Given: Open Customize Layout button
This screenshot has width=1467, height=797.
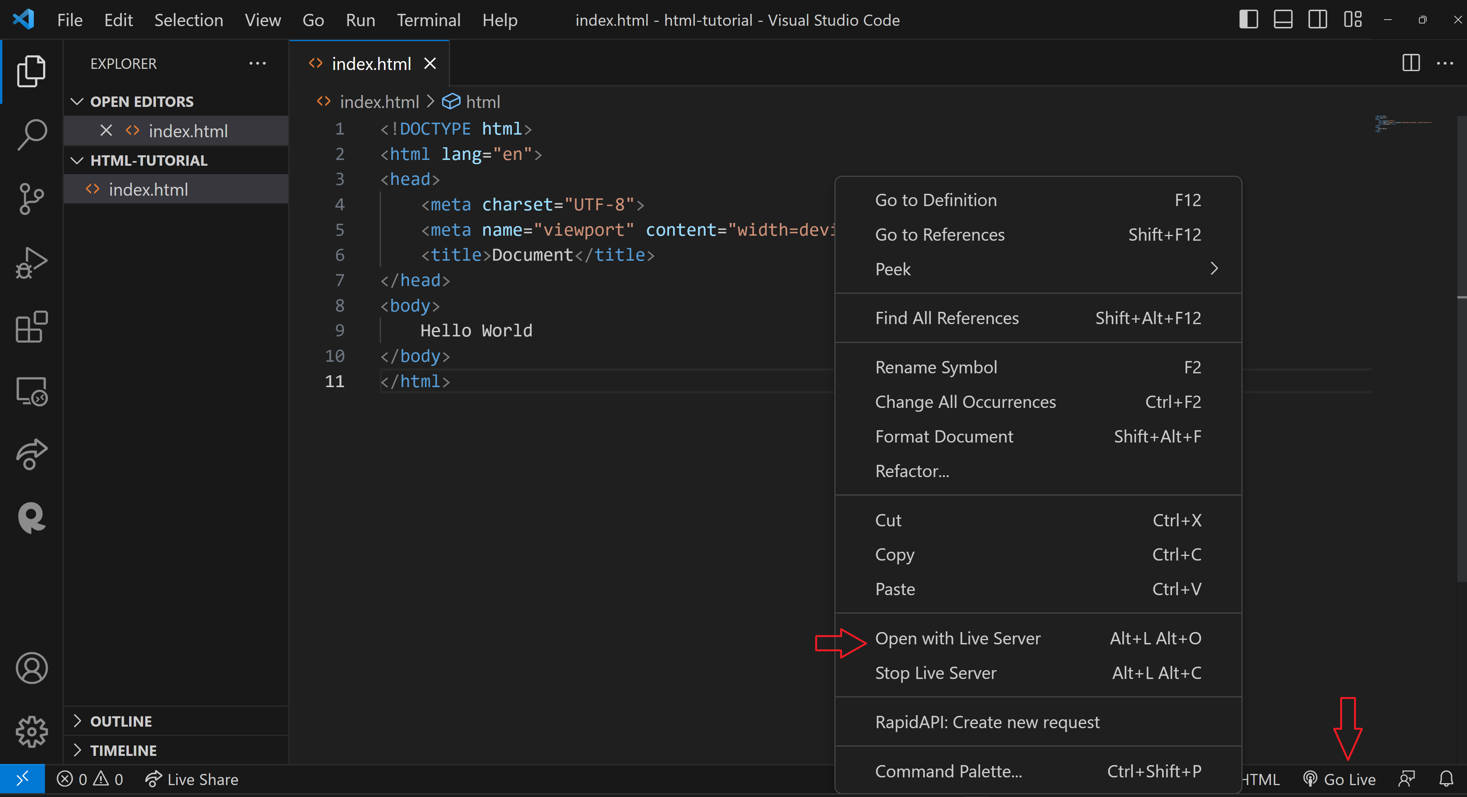Looking at the screenshot, I should (1352, 20).
